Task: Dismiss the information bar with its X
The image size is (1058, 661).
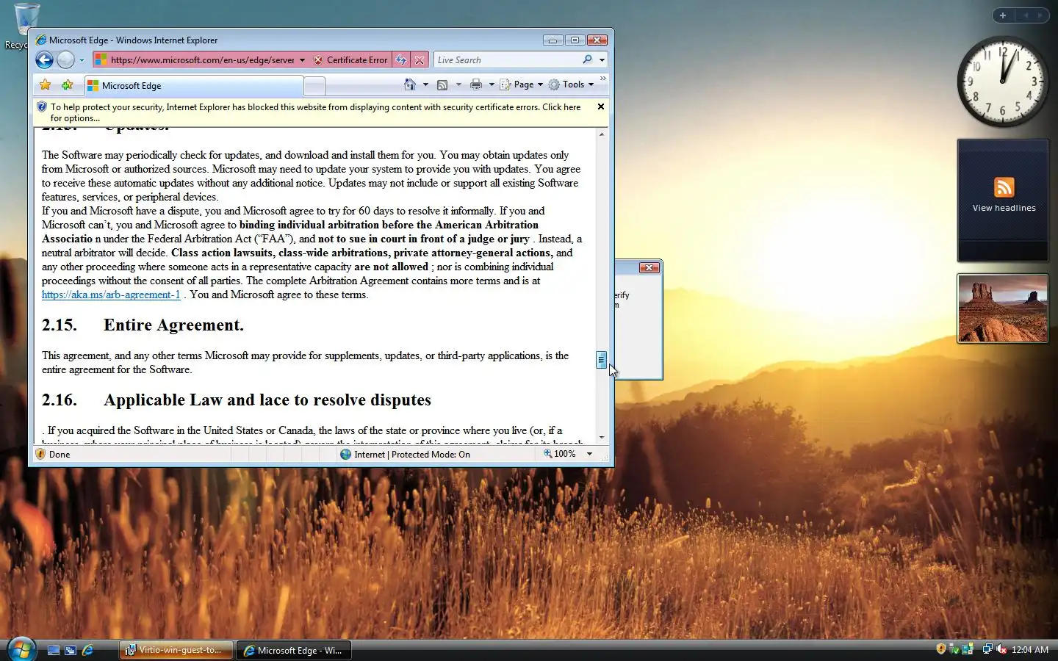Action: click(x=601, y=106)
